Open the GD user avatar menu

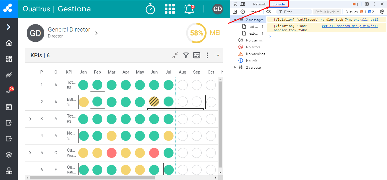pyautogui.click(x=218, y=9)
